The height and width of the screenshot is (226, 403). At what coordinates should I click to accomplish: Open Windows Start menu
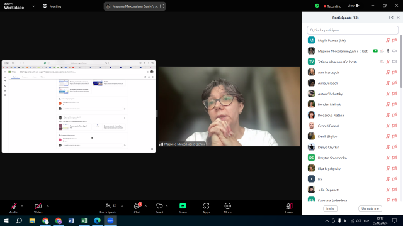click(x=6, y=220)
